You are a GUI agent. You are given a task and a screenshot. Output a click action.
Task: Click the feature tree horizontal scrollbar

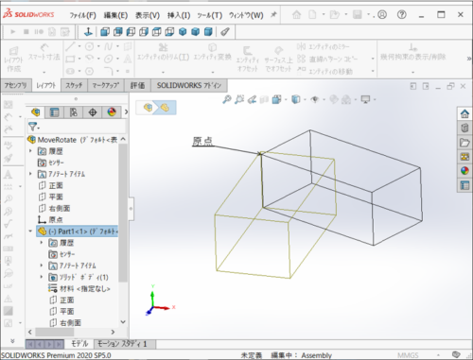(71, 332)
